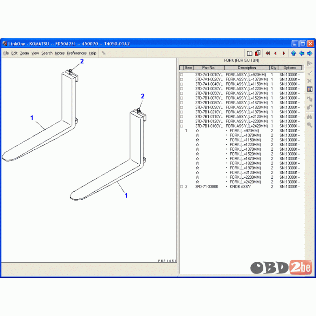Click the Options column header
Viewport: 316px width, 316px height.
tap(290, 68)
